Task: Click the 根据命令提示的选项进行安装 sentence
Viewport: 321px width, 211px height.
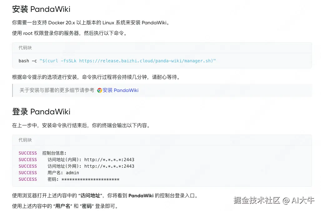Action: pyautogui.click(x=96, y=77)
